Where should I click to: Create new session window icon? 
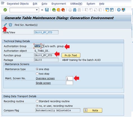(x=107, y=10)
